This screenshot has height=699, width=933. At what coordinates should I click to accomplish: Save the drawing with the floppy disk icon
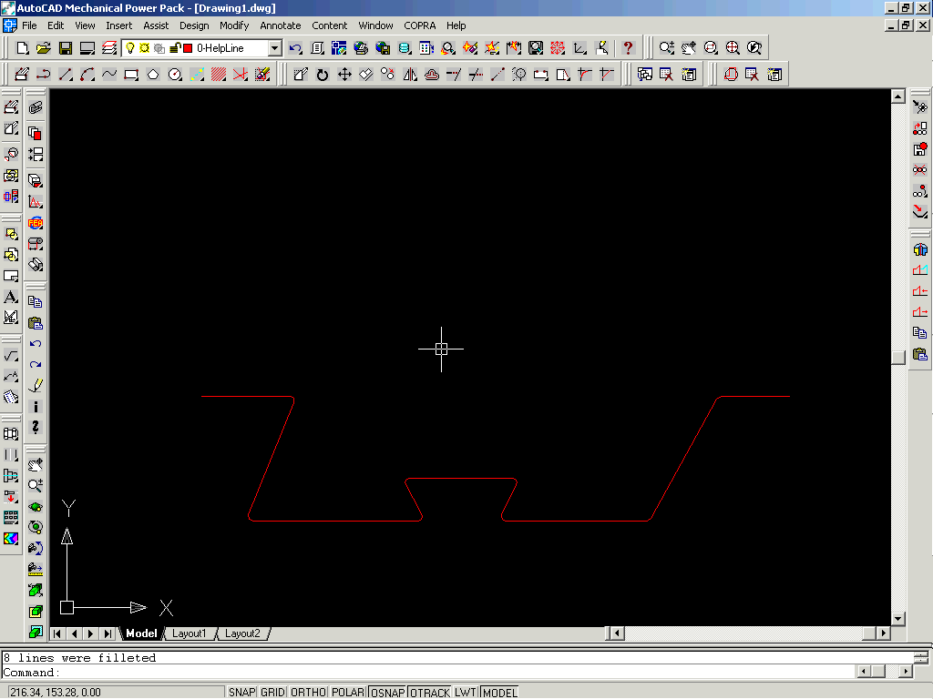[x=66, y=48]
